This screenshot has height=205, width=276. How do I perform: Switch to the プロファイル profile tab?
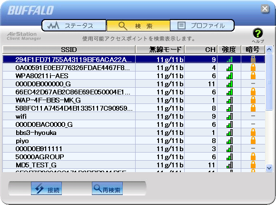pyautogui.click(x=202, y=26)
